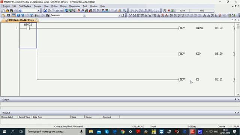Click the Comment column header in Watch
240x135 pixels.
coord(111,117)
